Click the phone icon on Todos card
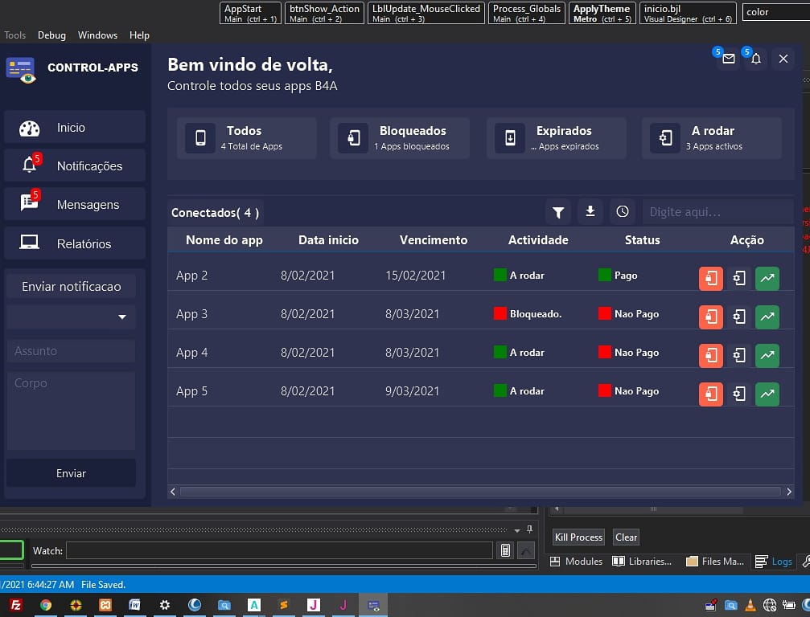Screen dimensions: 810x617 point(200,137)
